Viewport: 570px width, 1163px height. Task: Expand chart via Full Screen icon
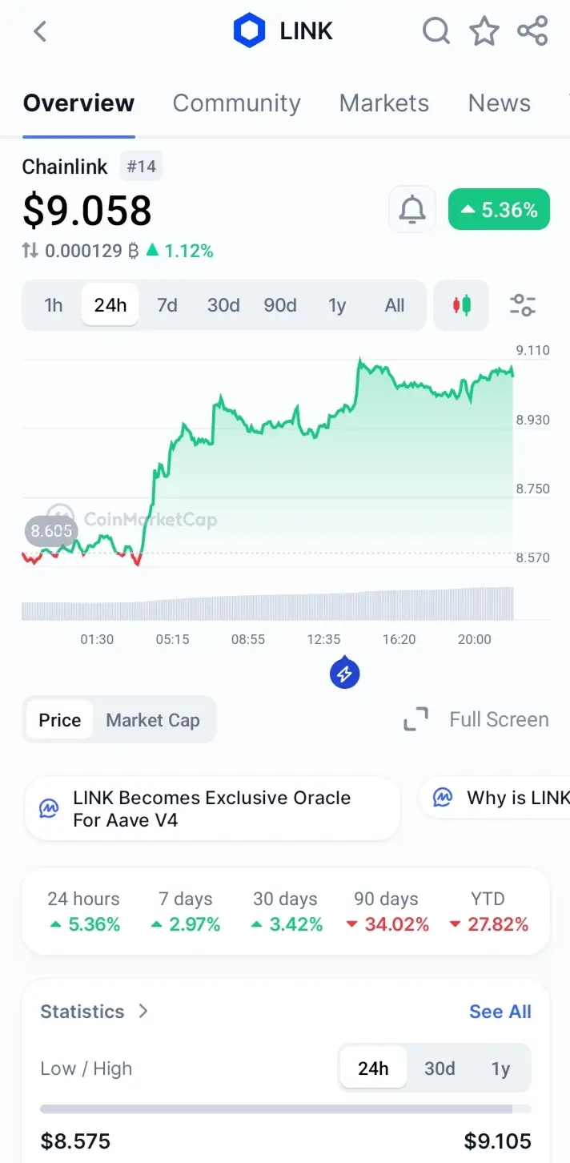click(x=415, y=719)
